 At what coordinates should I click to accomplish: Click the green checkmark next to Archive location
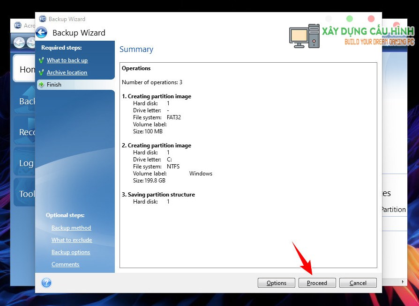tap(41, 73)
